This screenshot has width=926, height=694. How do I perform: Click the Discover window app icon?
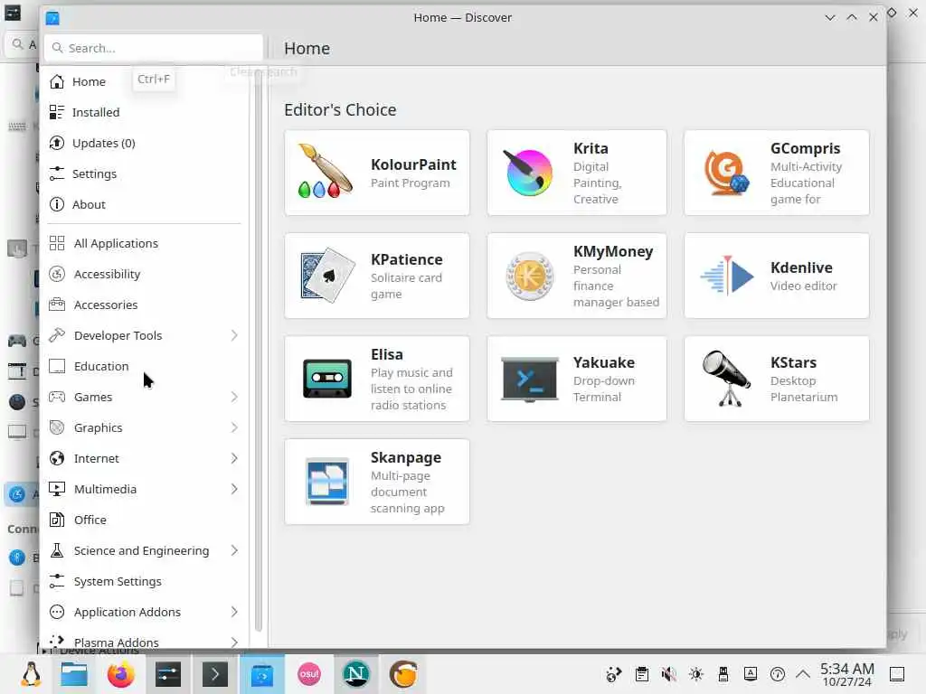pos(52,18)
